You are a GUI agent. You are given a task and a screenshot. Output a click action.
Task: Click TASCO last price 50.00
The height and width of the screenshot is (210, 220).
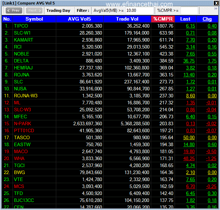(189, 137)
